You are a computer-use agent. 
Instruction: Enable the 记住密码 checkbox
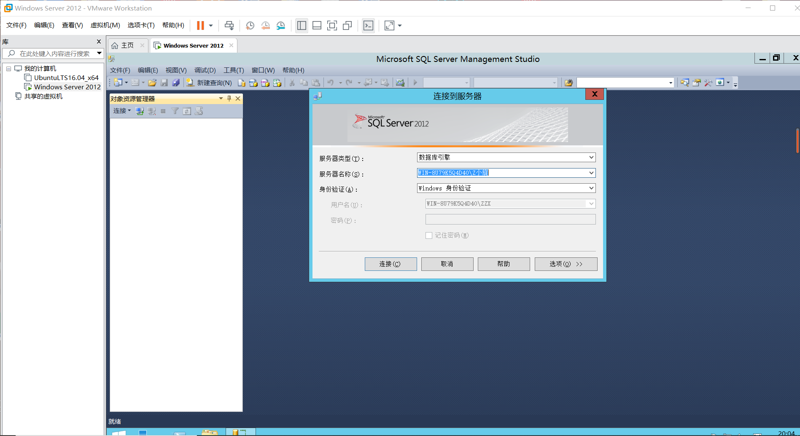tap(429, 235)
